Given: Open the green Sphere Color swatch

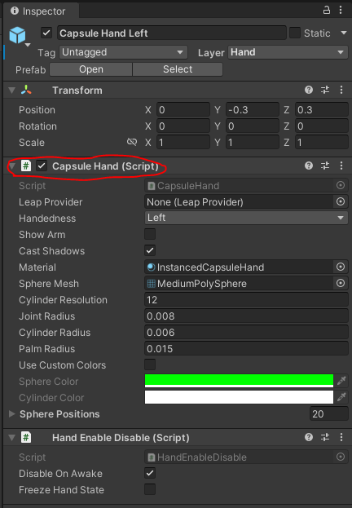Looking at the screenshot, I should click(239, 381).
